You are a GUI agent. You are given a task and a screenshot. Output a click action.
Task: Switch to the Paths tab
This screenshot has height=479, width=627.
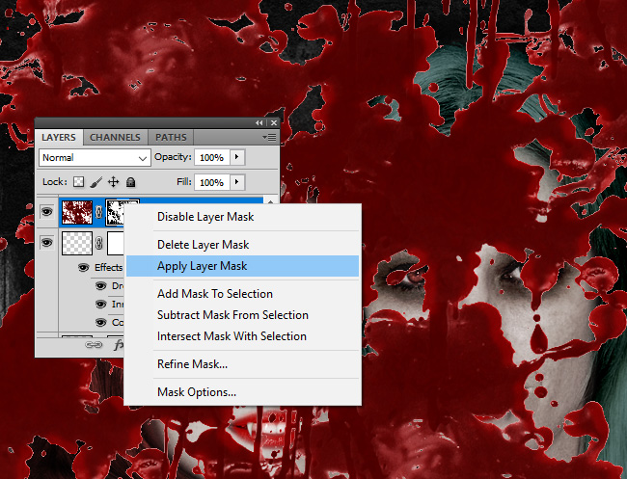(x=171, y=138)
